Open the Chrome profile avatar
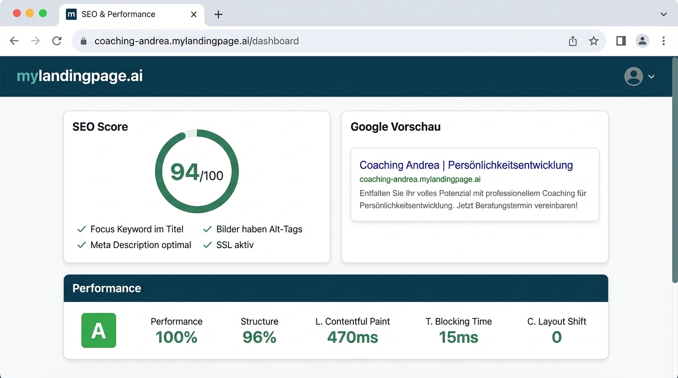 (642, 41)
